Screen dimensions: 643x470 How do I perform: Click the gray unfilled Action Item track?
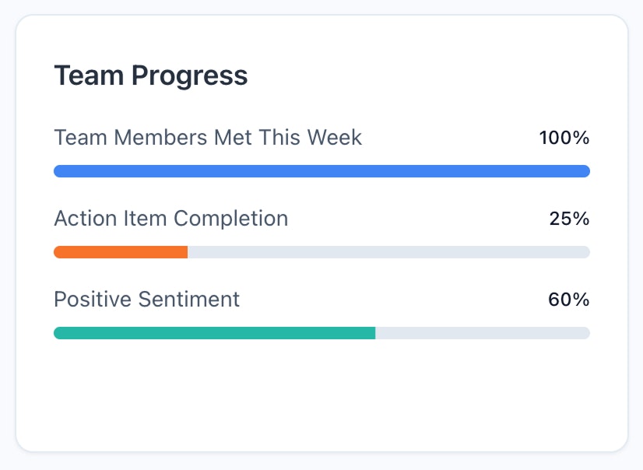coord(388,252)
